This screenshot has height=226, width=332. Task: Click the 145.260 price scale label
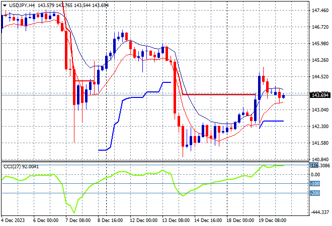(320, 60)
